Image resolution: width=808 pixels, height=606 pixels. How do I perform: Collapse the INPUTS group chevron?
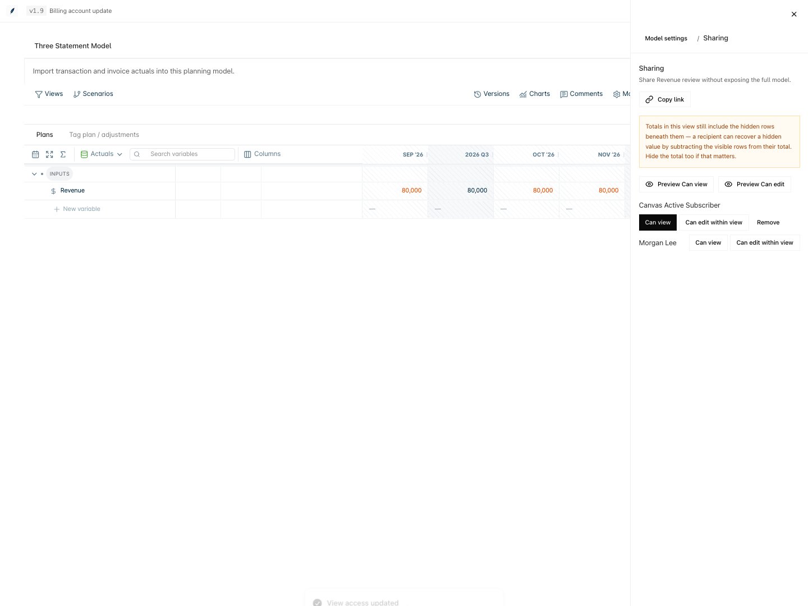coord(34,174)
